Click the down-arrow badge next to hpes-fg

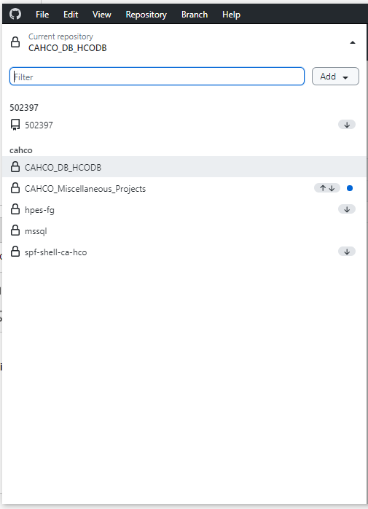point(347,209)
